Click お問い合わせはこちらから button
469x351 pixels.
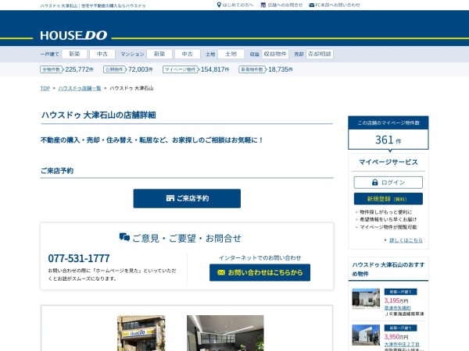(x=260, y=272)
